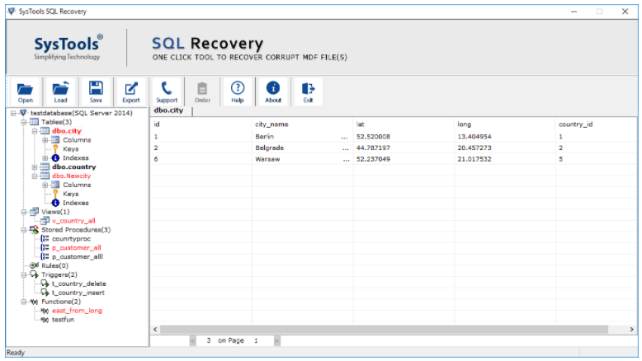Collapse the dbo.Newcity table node
The height and width of the screenshot is (361, 642).
pyautogui.click(x=35, y=176)
